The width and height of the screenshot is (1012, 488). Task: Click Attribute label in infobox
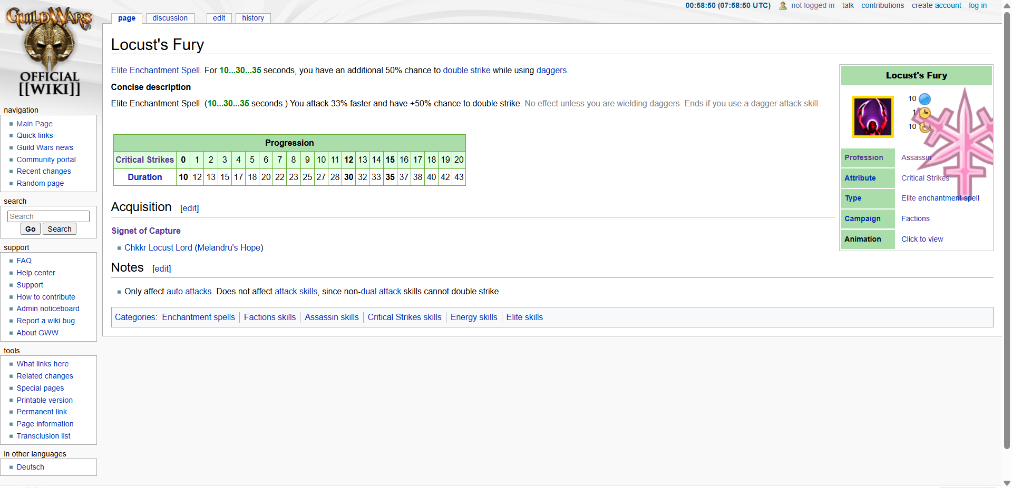pyautogui.click(x=860, y=178)
